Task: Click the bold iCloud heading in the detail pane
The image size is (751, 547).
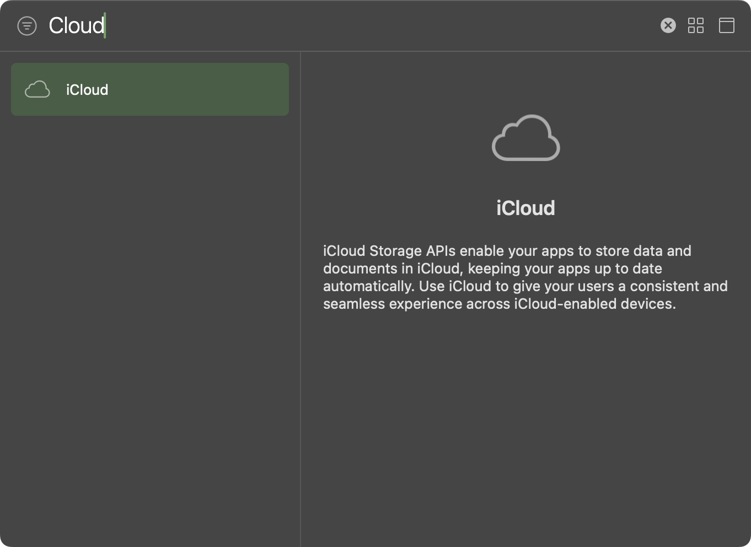Action: [x=525, y=208]
